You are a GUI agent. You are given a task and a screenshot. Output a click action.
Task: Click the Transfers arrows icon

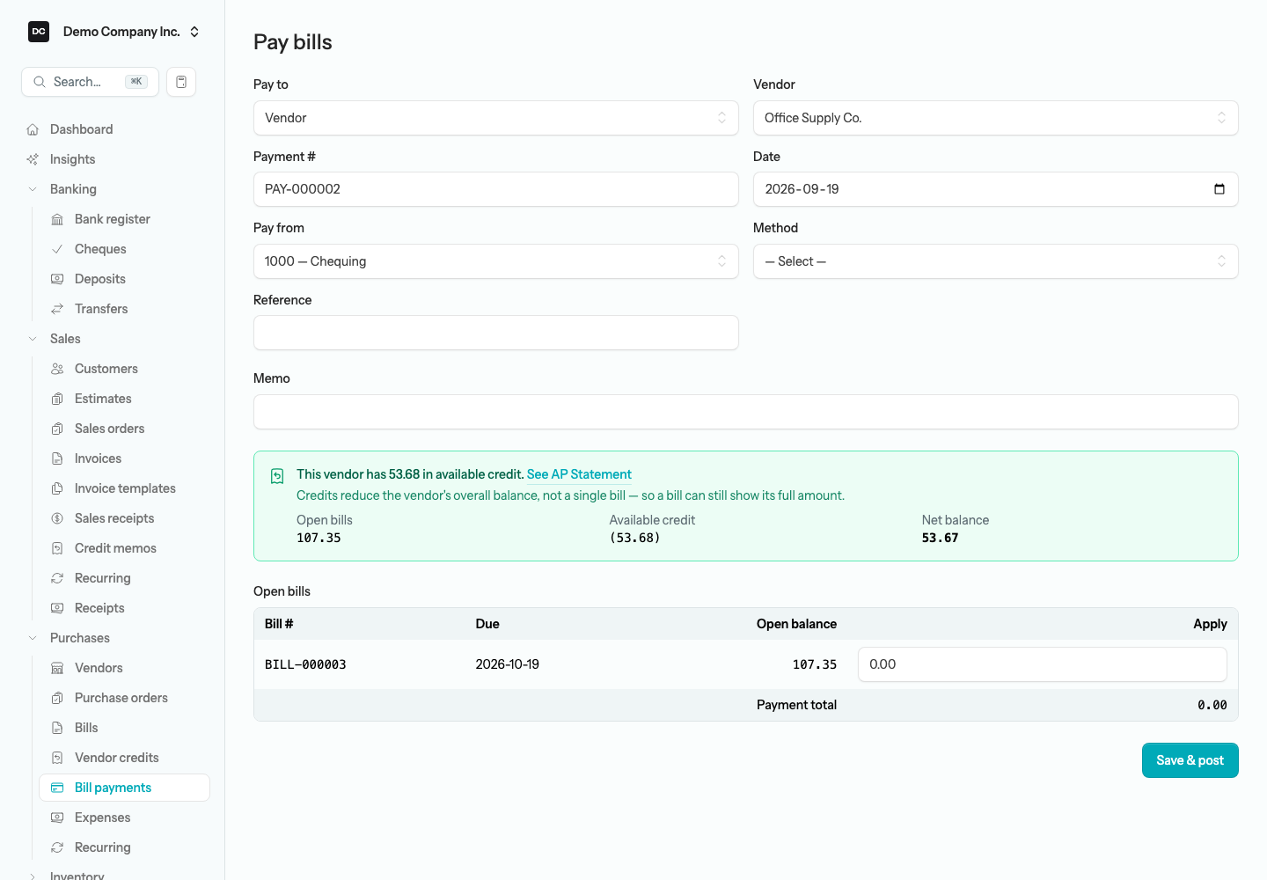pos(57,309)
